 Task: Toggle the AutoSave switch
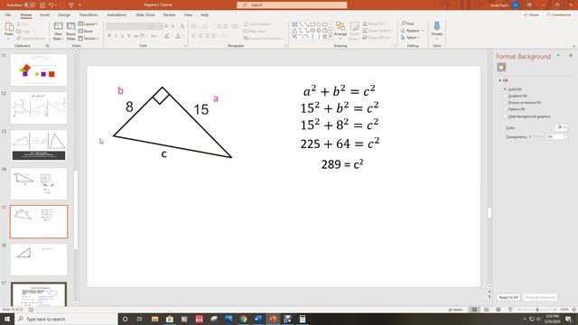(30, 5)
